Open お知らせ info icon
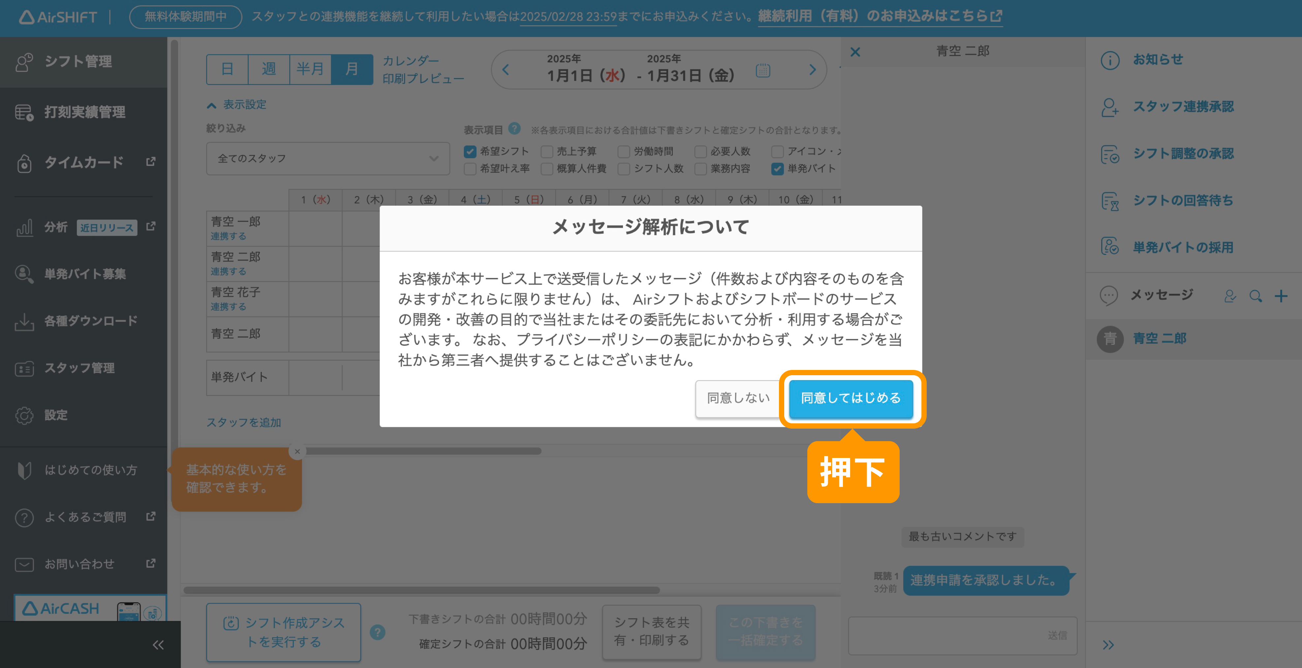Screen dimensions: 1302x668 (1110, 60)
